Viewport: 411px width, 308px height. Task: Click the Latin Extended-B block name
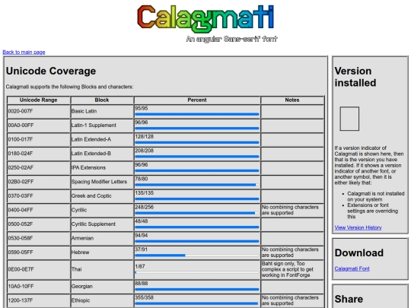click(91, 154)
